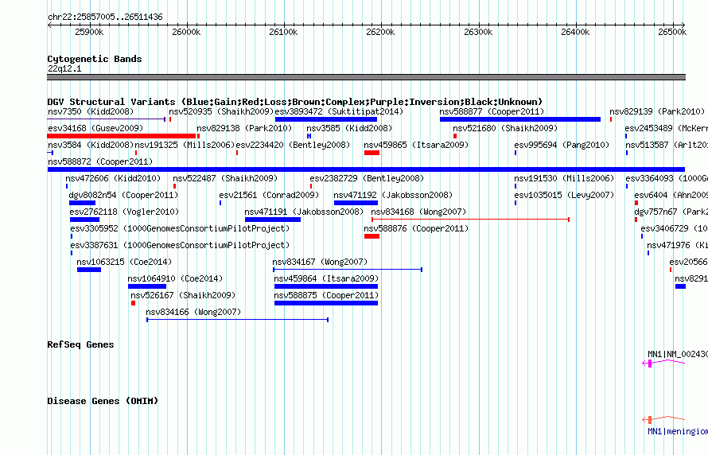Screen dimensions: 708x455
Task: Click the RefSeq Genes track title
Action: point(80,344)
